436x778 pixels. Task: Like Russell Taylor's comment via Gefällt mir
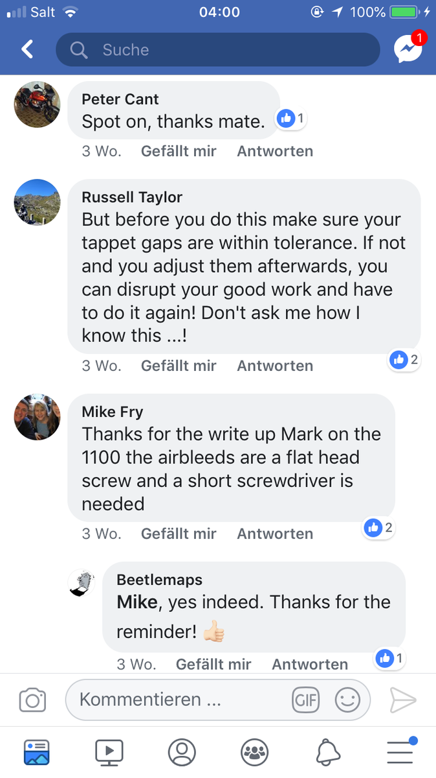[179, 366]
